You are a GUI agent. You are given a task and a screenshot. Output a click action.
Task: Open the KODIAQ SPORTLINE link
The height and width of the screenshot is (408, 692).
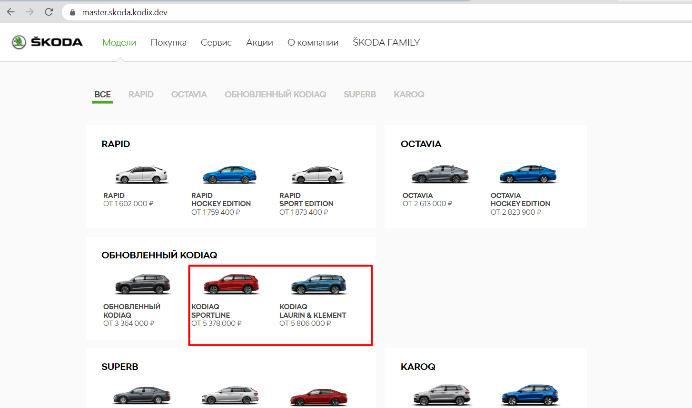(x=210, y=311)
